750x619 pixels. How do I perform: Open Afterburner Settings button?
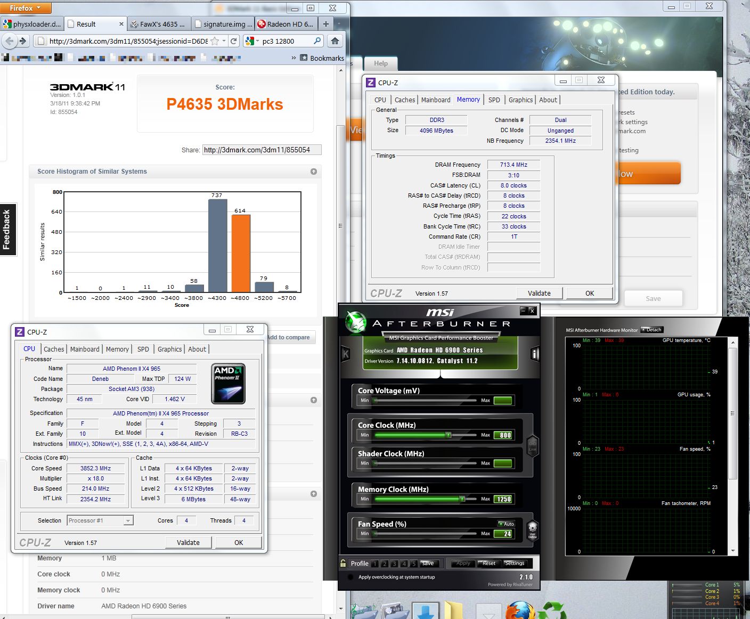pos(514,564)
